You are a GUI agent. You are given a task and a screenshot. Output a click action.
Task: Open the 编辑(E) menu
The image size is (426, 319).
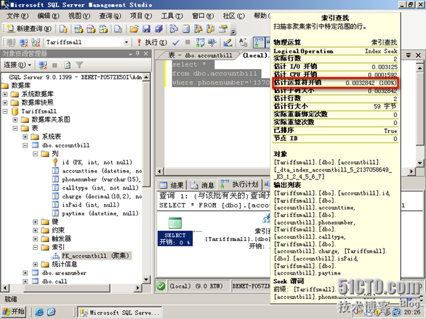point(48,16)
